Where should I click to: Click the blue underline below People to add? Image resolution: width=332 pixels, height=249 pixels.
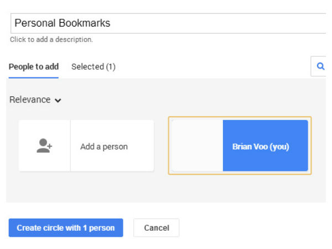pos(33,77)
